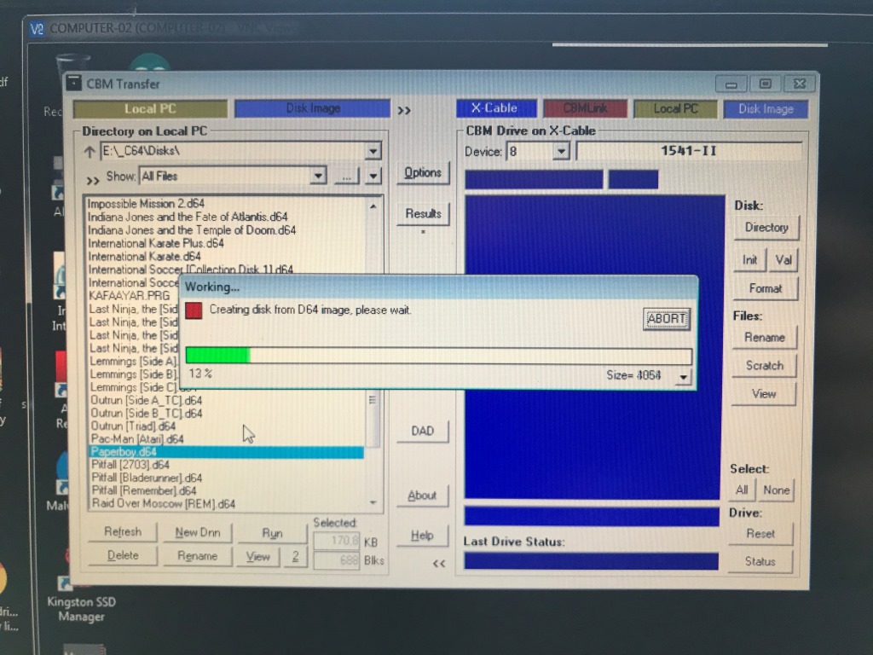Select the CBMLink tab
Viewport: 873px width, 655px height.
tap(585, 108)
